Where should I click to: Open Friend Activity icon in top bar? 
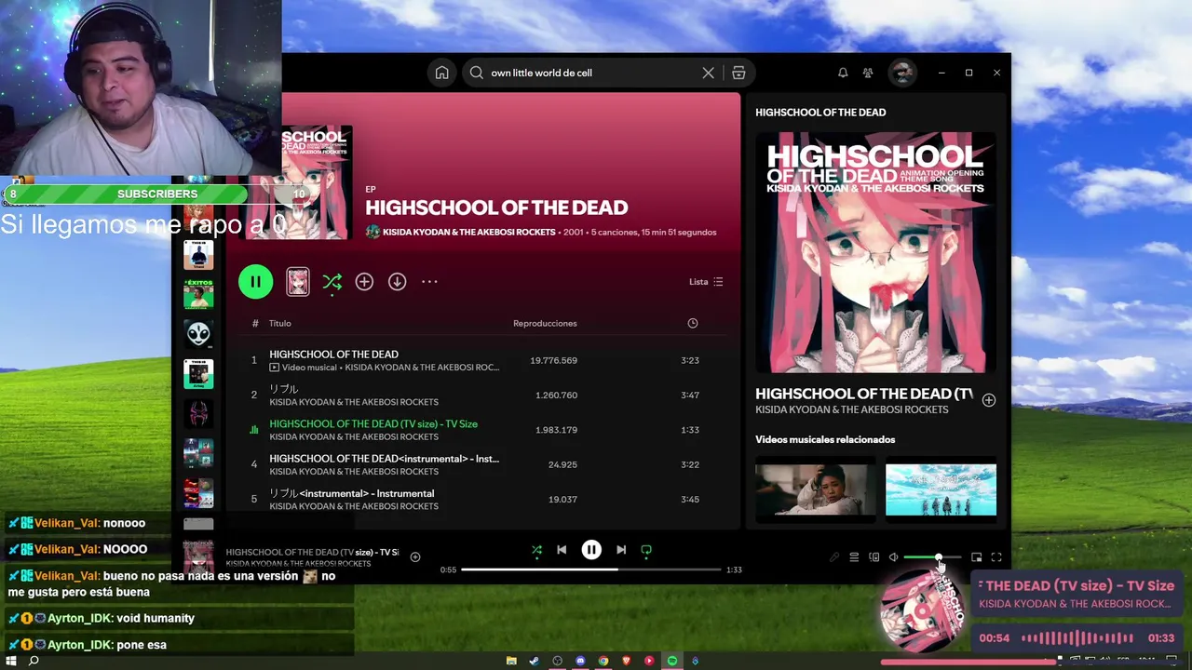click(x=868, y=73)
